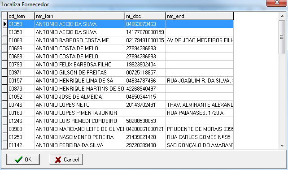Click row selector for supplier 01142
288x170 pixels.
[x=4, y=145]
